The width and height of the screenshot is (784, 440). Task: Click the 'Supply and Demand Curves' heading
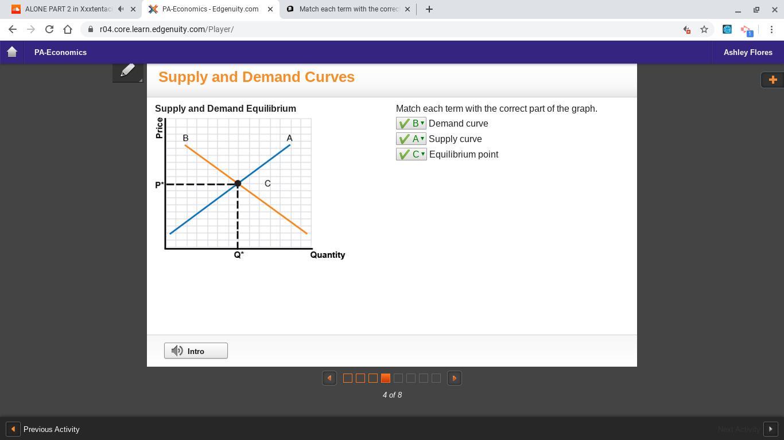pyautogui.click(x=257, y=77)
